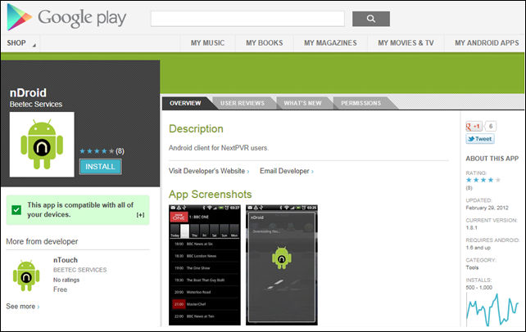Screen dimensions: 526x332
Task: Select the Overview tab
Action: pyautogui.click(x=185, y=103)
